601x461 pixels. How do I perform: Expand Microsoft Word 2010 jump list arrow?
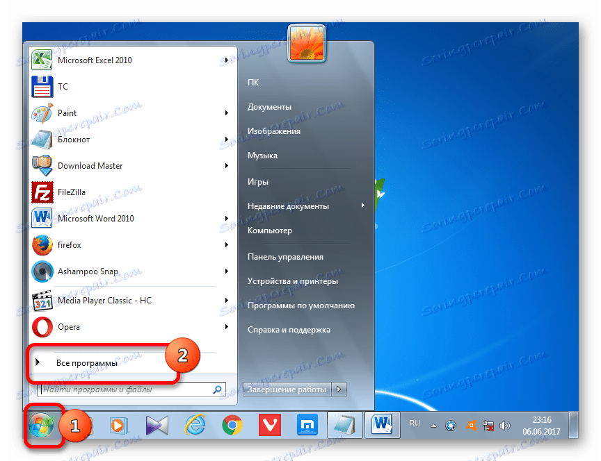(x=227, y=219)
